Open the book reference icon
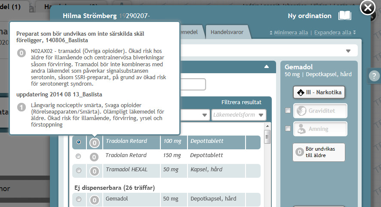The image size is (381, 207). (345, 16)
